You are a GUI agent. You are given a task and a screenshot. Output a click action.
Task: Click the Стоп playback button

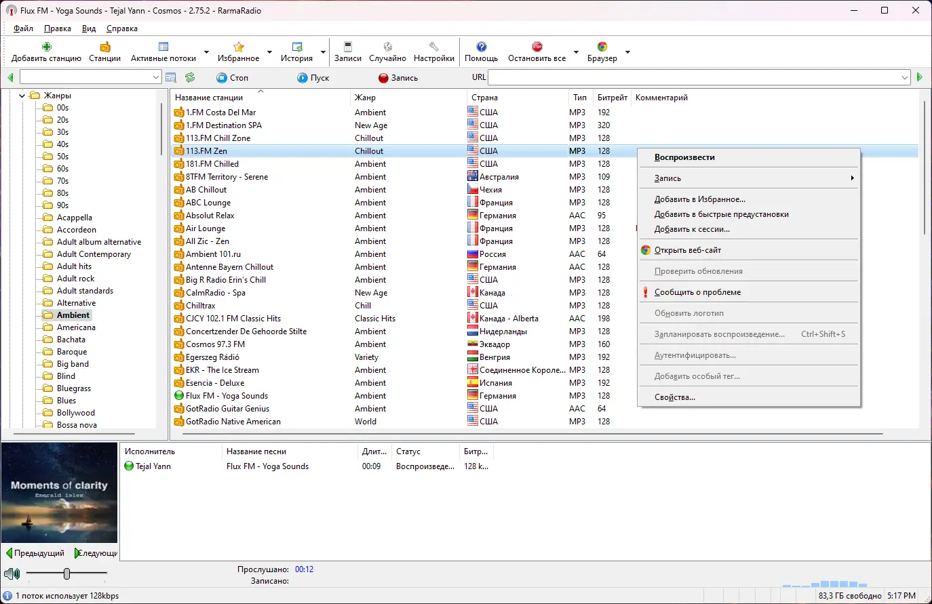232,78
